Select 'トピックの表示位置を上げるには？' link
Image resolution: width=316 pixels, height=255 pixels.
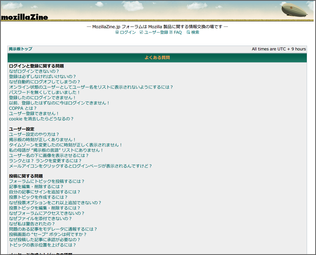coord(42,245)
